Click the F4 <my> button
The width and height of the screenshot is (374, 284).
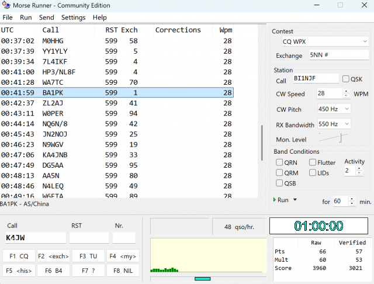point(123,256)
